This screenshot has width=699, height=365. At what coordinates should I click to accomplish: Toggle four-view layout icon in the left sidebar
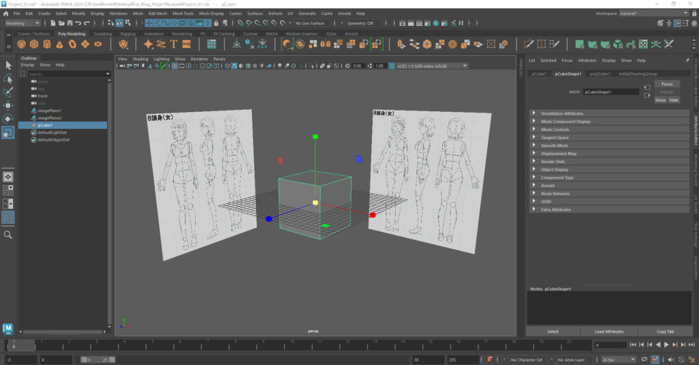pyautogui.click(x=8, y=190)
